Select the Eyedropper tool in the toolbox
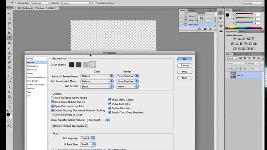The image size is (267, 150). (9, 37)
